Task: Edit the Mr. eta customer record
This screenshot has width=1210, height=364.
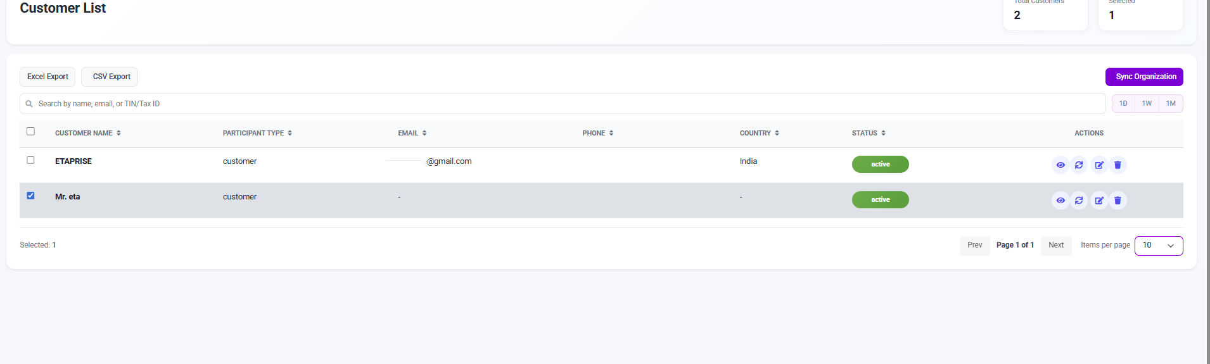Action: coord(1099,201)
